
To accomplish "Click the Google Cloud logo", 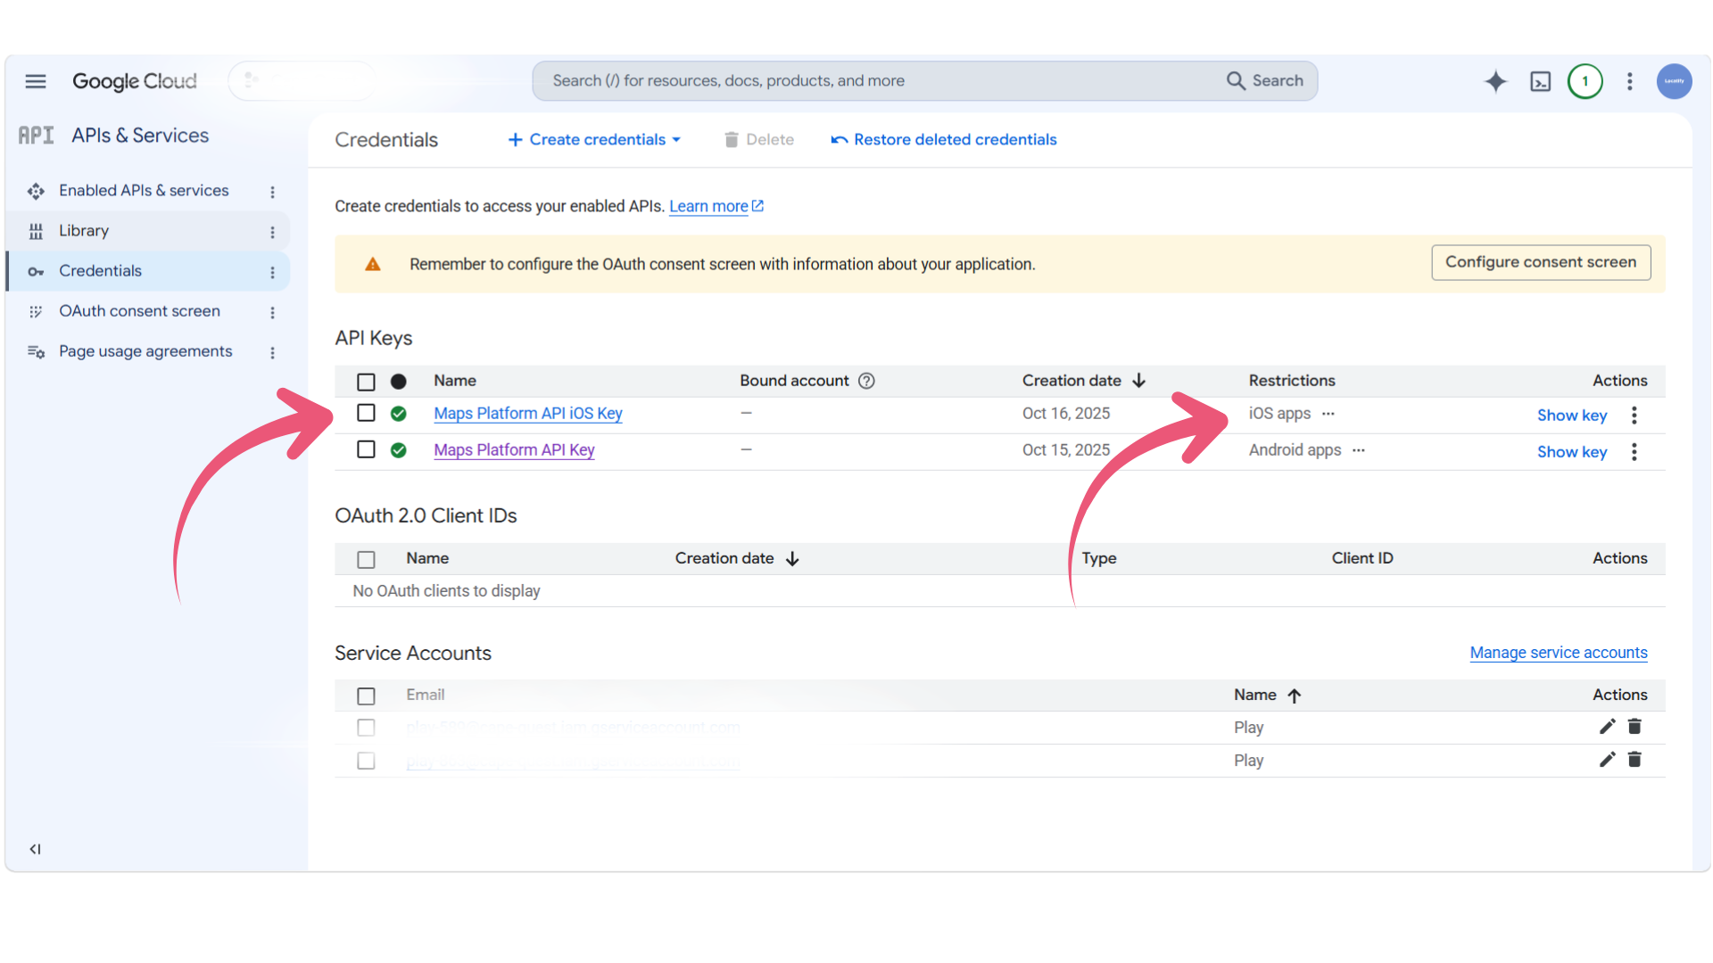I will point(135,81).
